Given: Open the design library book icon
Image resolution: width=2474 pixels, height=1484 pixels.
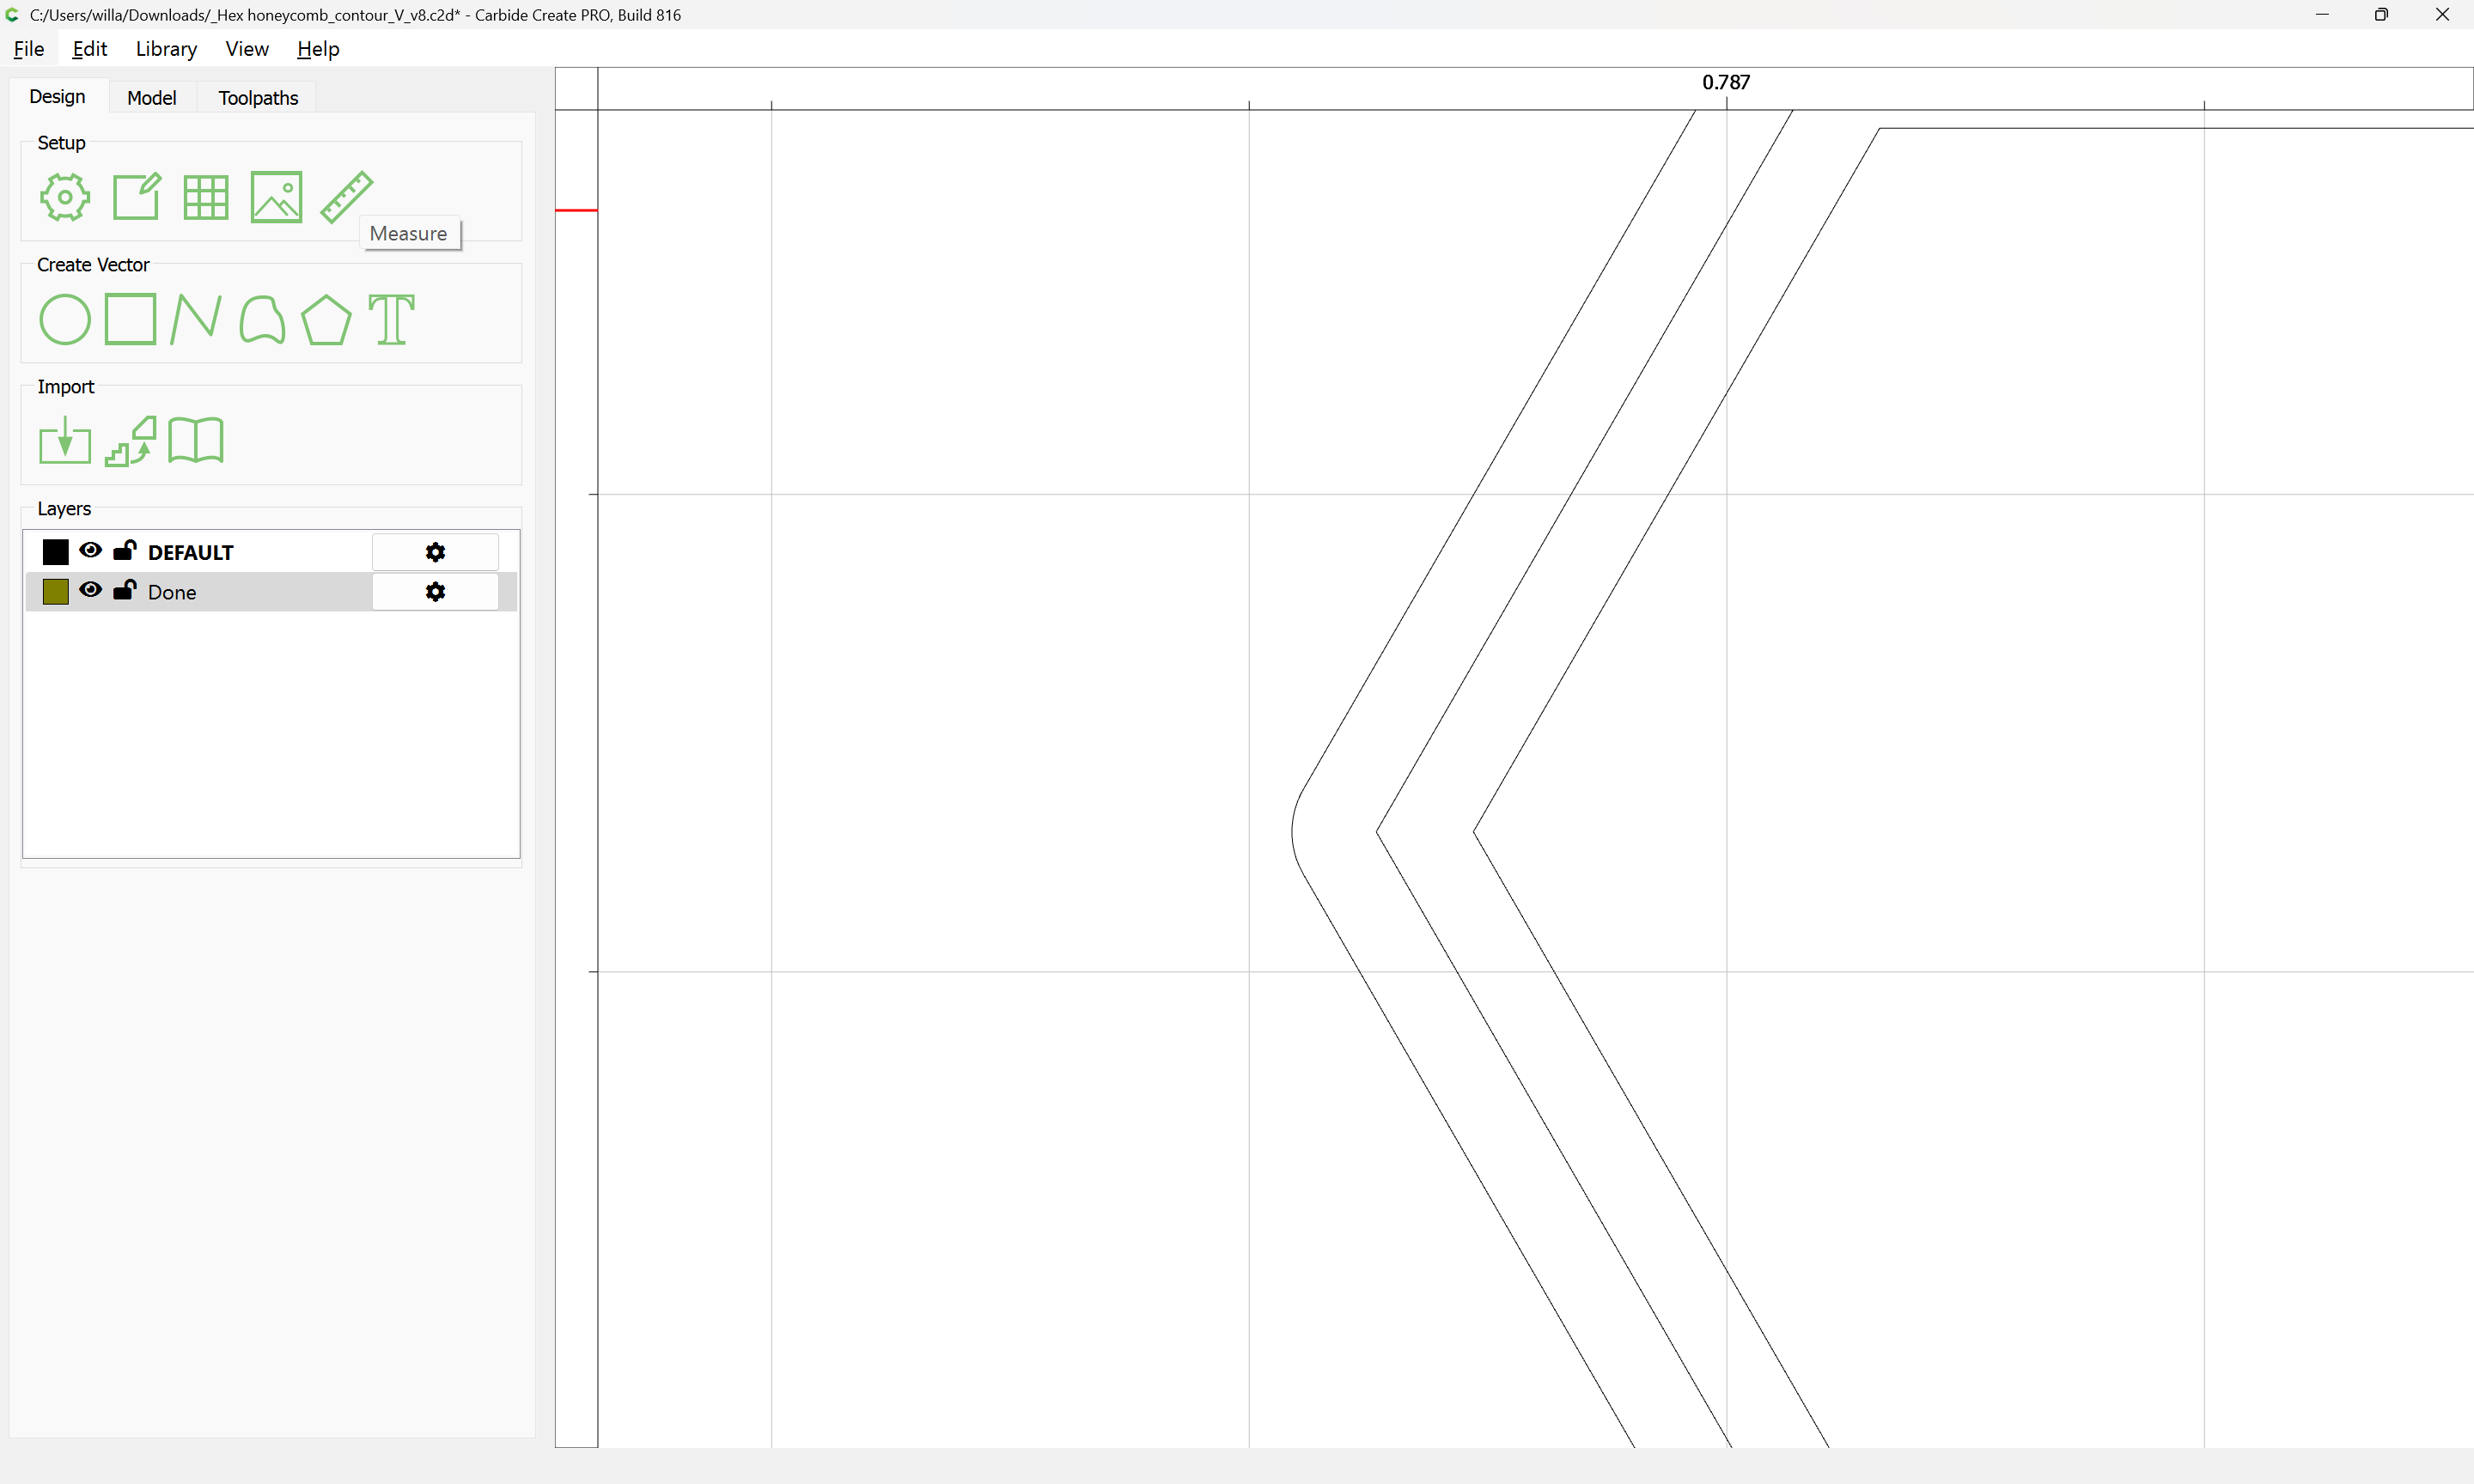Looking at the screenshot, I should point(196,440).
